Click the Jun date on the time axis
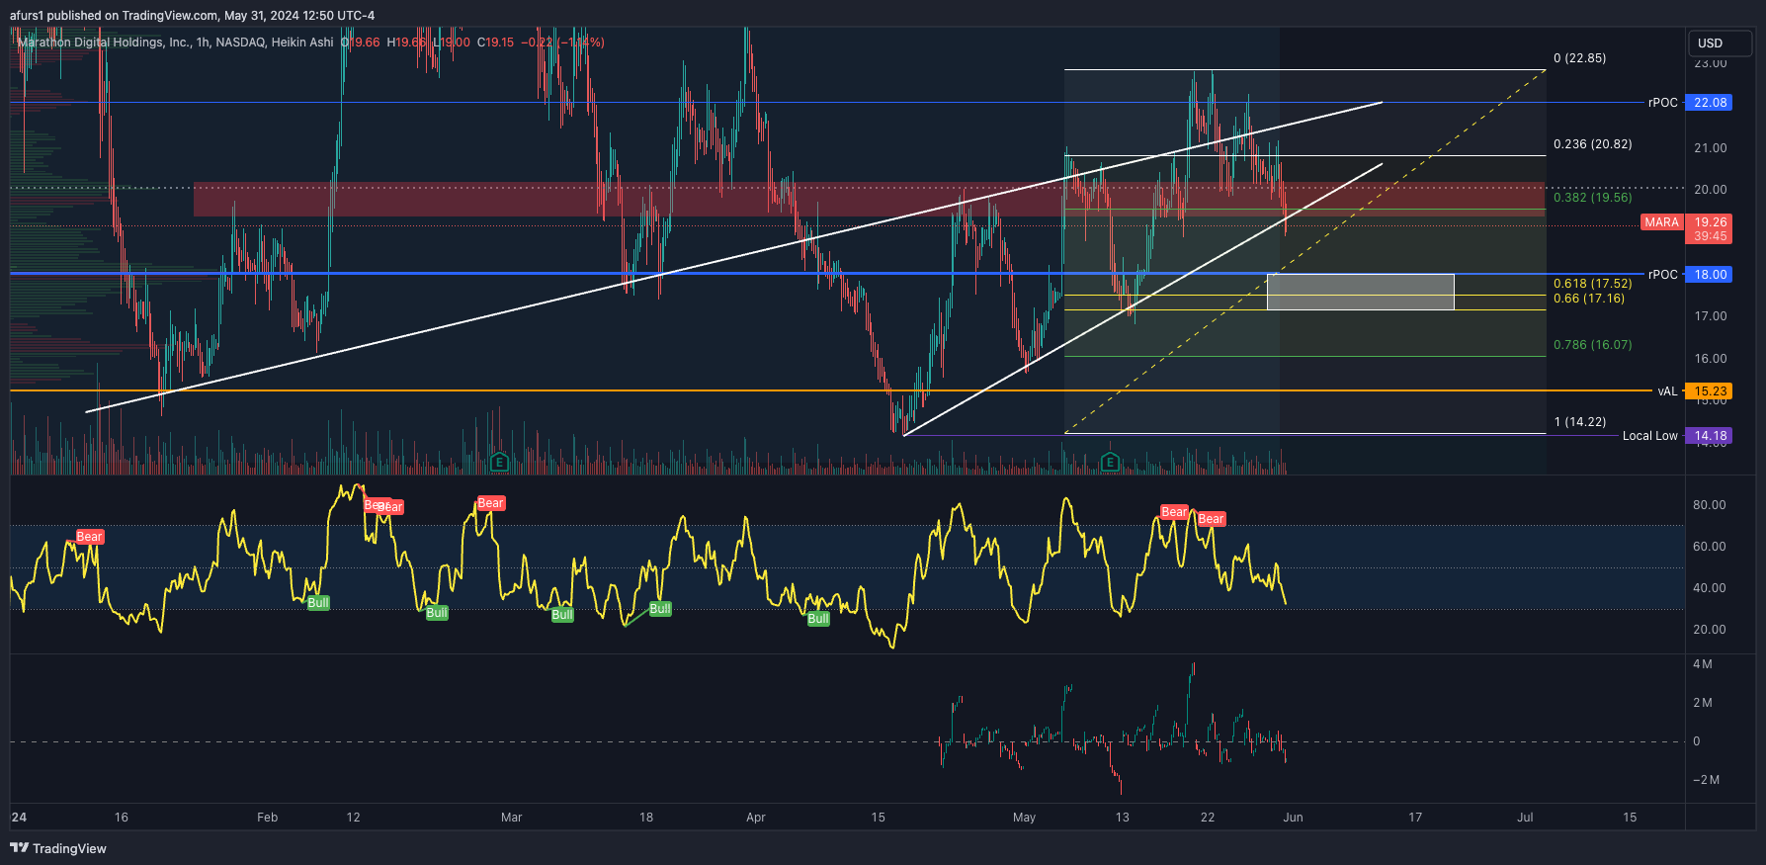The height and width of the screenshot is (865, 1766). click(x=1293, y=818)
